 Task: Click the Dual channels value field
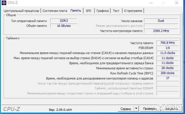click(161, 21)
